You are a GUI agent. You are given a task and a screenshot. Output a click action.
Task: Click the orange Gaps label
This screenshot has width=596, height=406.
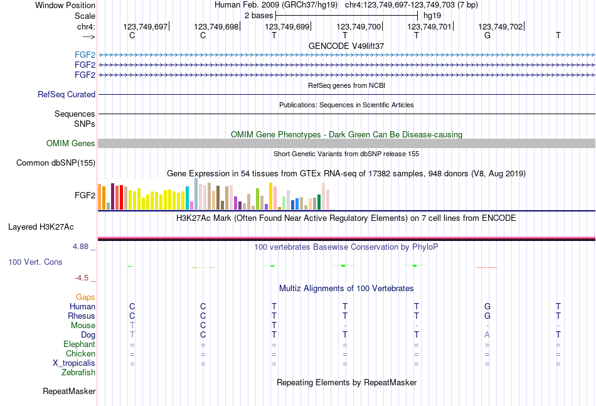point(85,297)
